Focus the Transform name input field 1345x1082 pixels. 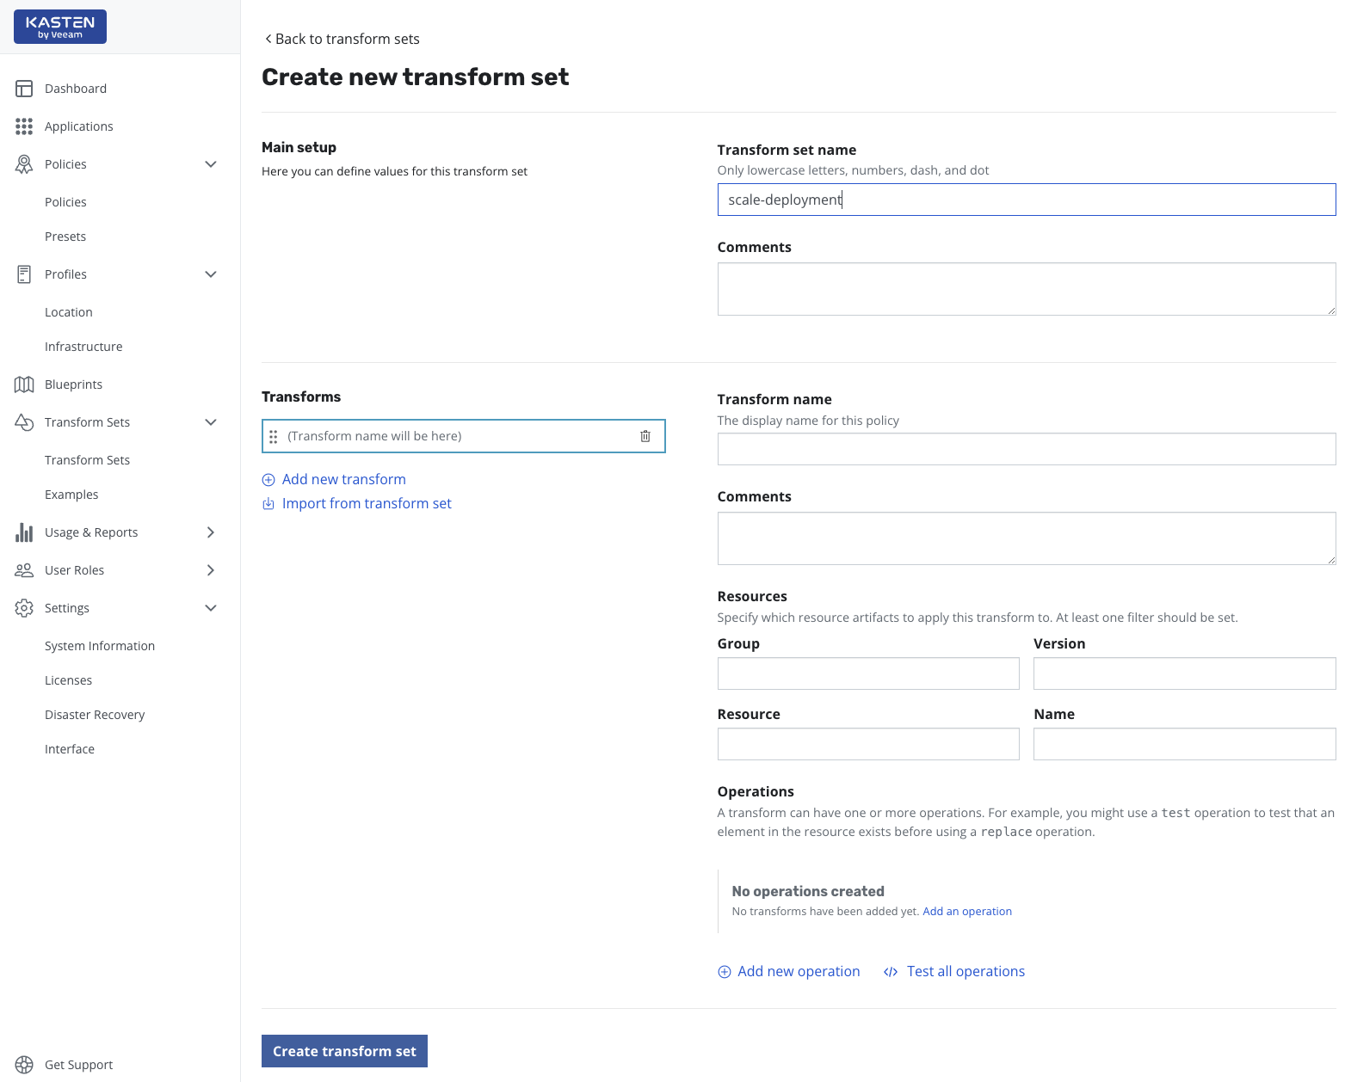click(x=1026, y=449)
